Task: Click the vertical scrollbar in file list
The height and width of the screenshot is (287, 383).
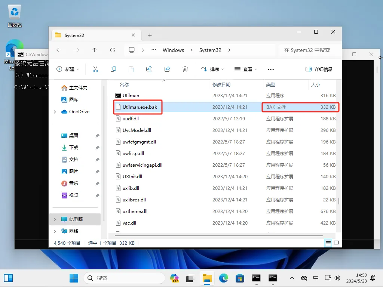Action: coord(339,201)
